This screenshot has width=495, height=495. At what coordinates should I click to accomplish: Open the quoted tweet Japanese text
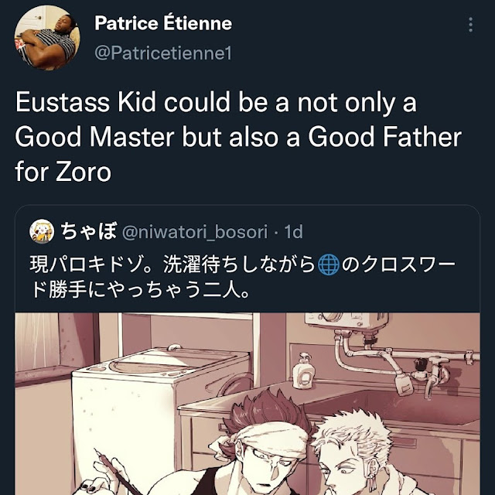click(x=243, y=277)
